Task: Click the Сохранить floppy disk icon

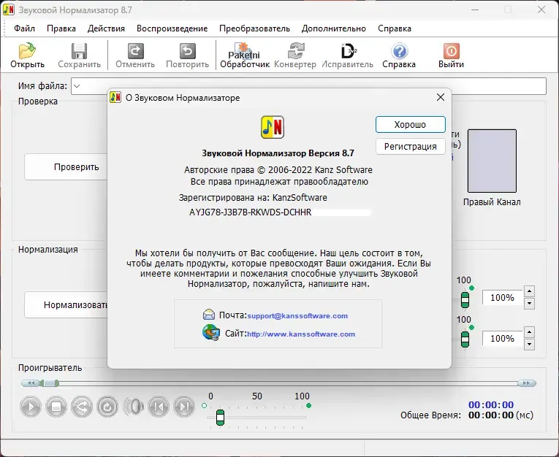Action: 79,51
